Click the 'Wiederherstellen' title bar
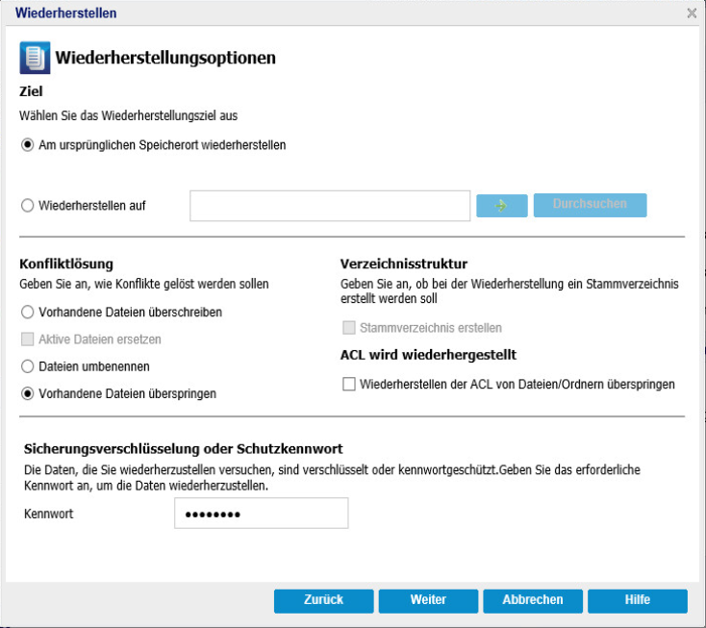 (x=289, y=13)
